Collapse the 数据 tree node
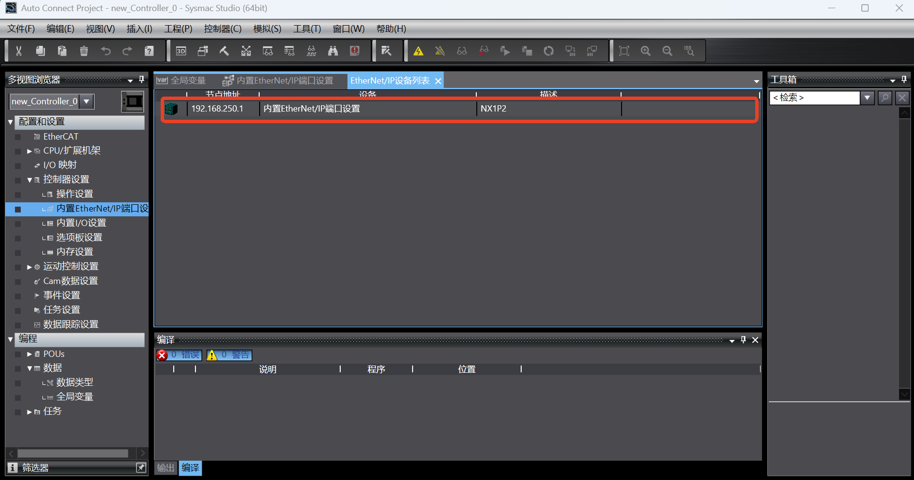The image size is (914, 480). pyautogui.click(x=29, y=368)
